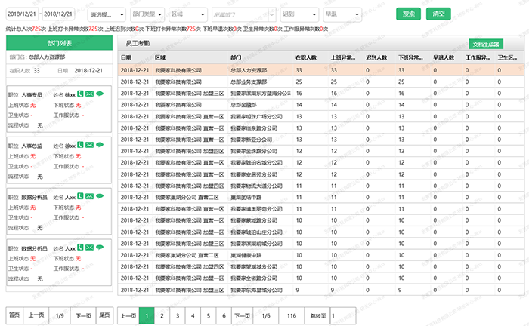
Task: Go to page 2 of attendance table
Action: (162, 316)
